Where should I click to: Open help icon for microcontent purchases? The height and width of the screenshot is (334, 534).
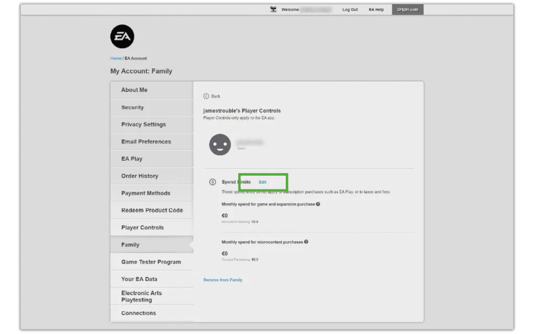(x=306, y=242)
